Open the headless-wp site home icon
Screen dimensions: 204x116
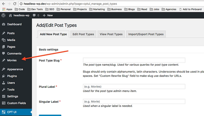pyautogui.click(x=10, y=15)
